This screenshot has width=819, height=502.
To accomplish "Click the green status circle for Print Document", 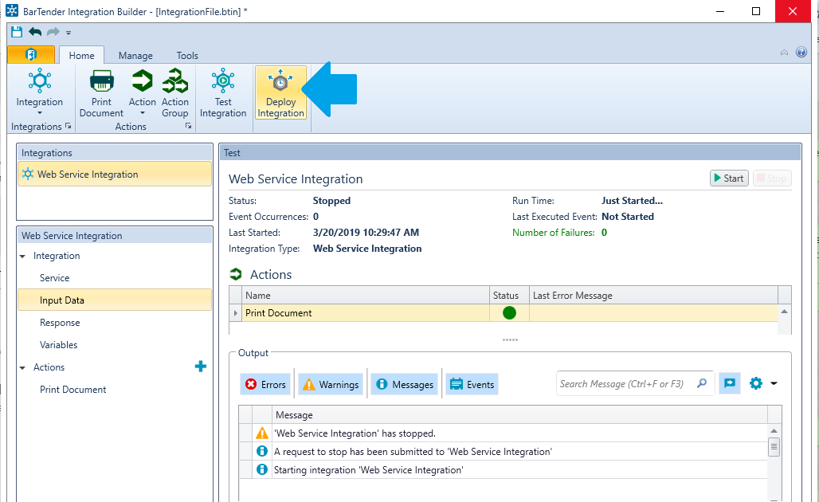I will click(509, 313).
